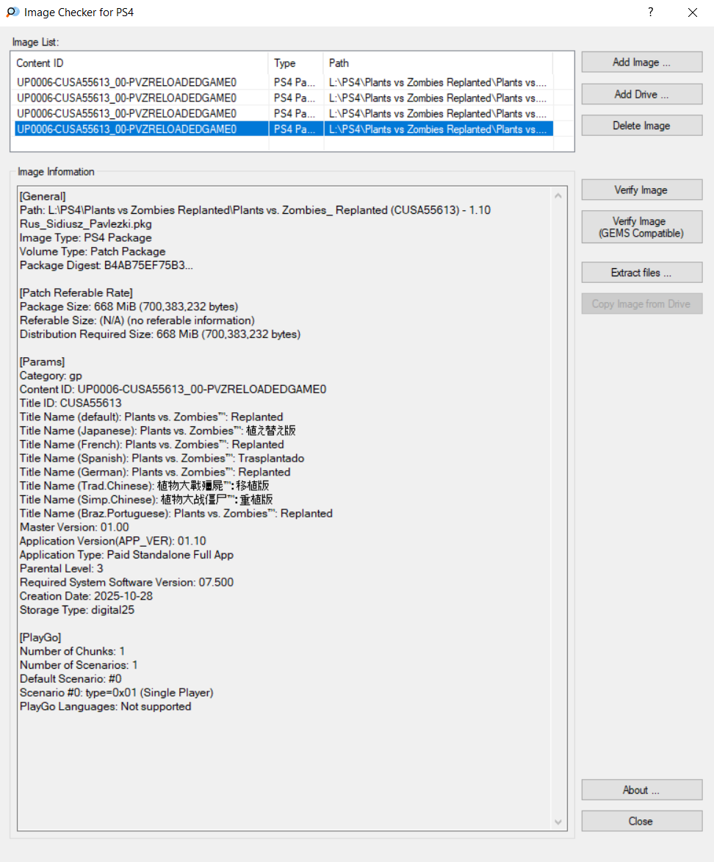Click the Path column header
The height and width of the screenshot is (862, 714).
click(x=437, y=63)
